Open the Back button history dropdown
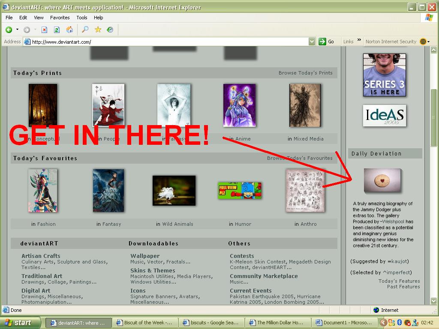Viewport: 439px width, 329px height. (17, 30)
